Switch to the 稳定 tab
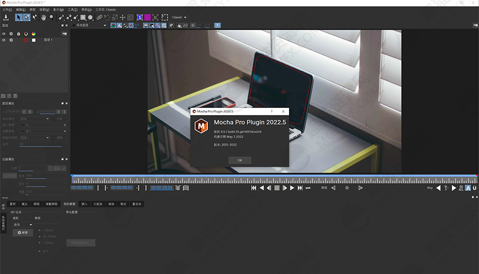The height and width of the screenshot is (274, 479). coord(123,204)
